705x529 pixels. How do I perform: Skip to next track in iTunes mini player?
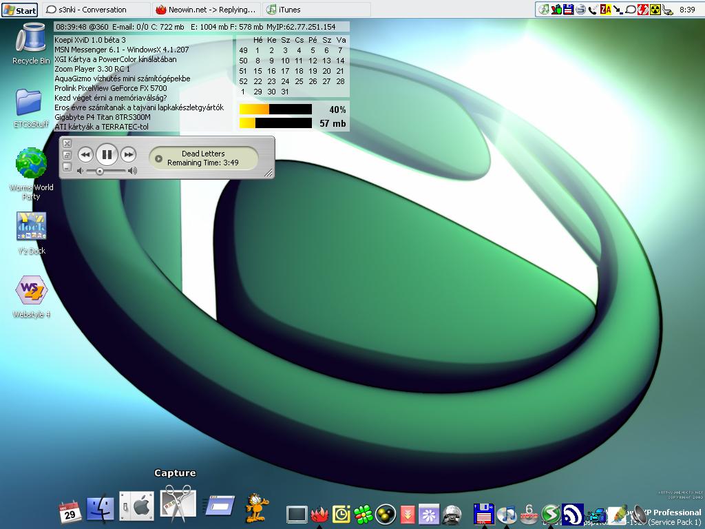click(x=129, y=155)
